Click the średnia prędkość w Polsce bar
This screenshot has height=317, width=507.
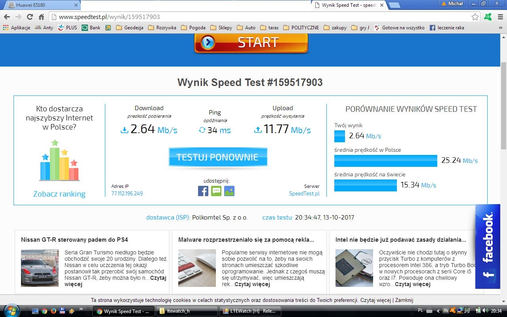pos(386,160)
